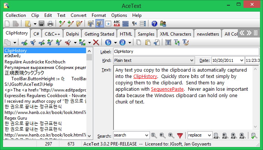263x150 pixels.
Task: Switch to the Getting Started tab
Action: pos(99,34)
